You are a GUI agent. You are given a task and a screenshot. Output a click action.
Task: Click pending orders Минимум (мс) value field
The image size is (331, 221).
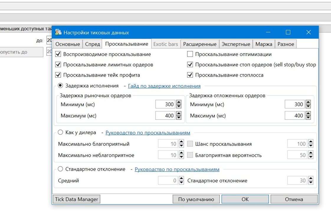click(295, 104)
